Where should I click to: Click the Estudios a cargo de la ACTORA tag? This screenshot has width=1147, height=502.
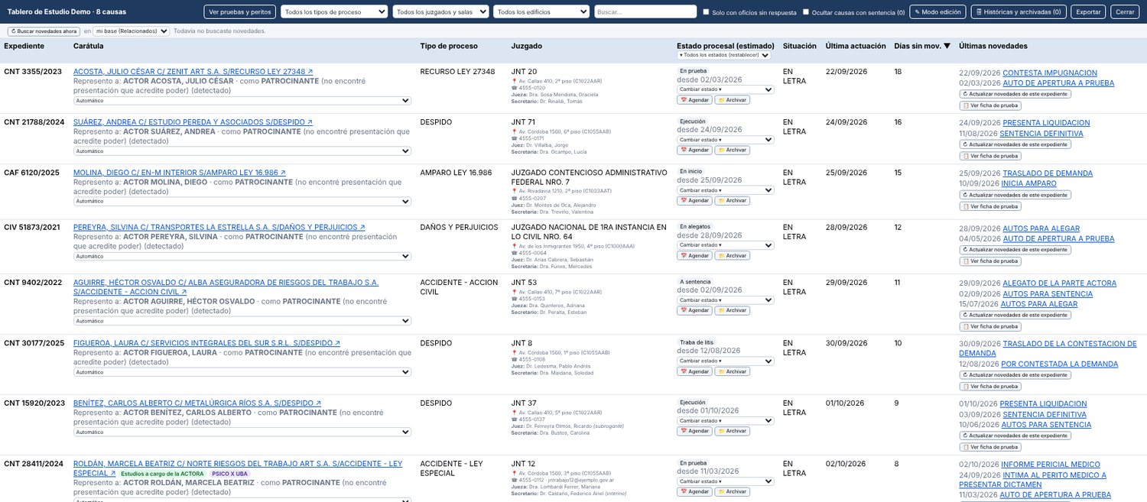161,474
